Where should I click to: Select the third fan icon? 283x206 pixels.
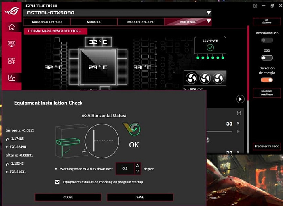click(x=218, y=78)
